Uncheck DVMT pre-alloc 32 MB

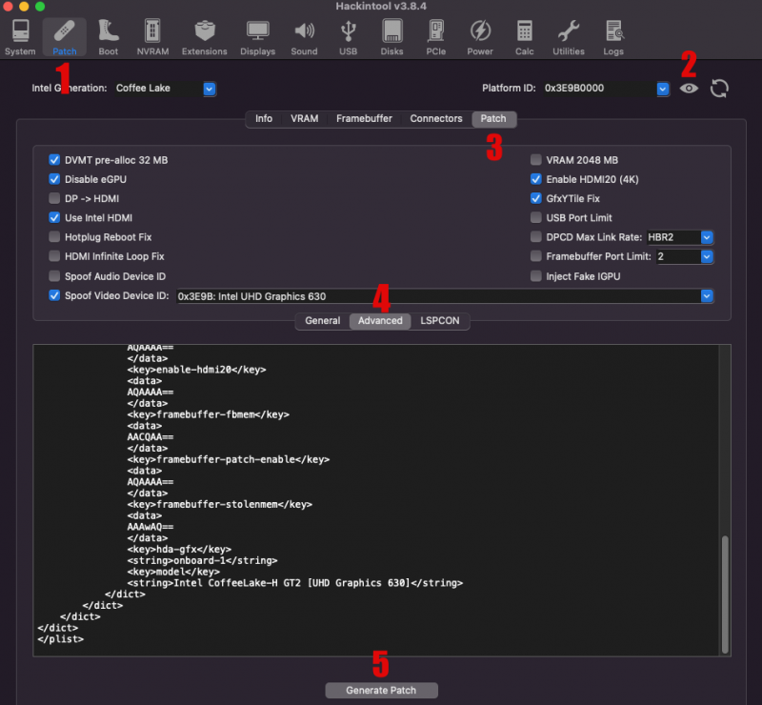54,160
